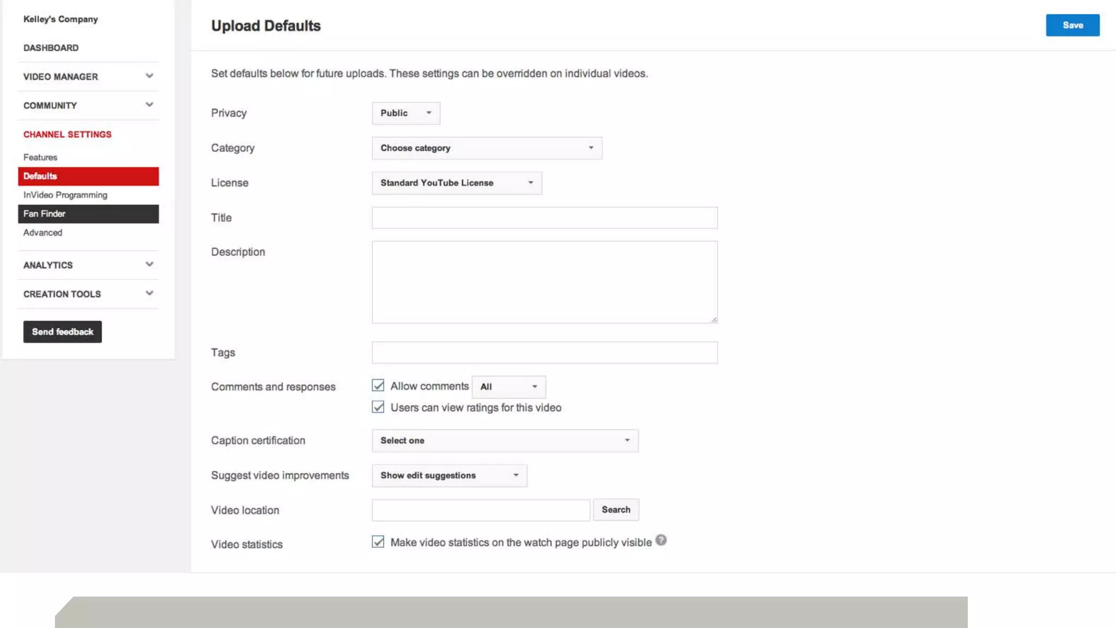Open the Privacy dropdown set to Public
The image size is (1116, 628).
[x=405, y=113]
